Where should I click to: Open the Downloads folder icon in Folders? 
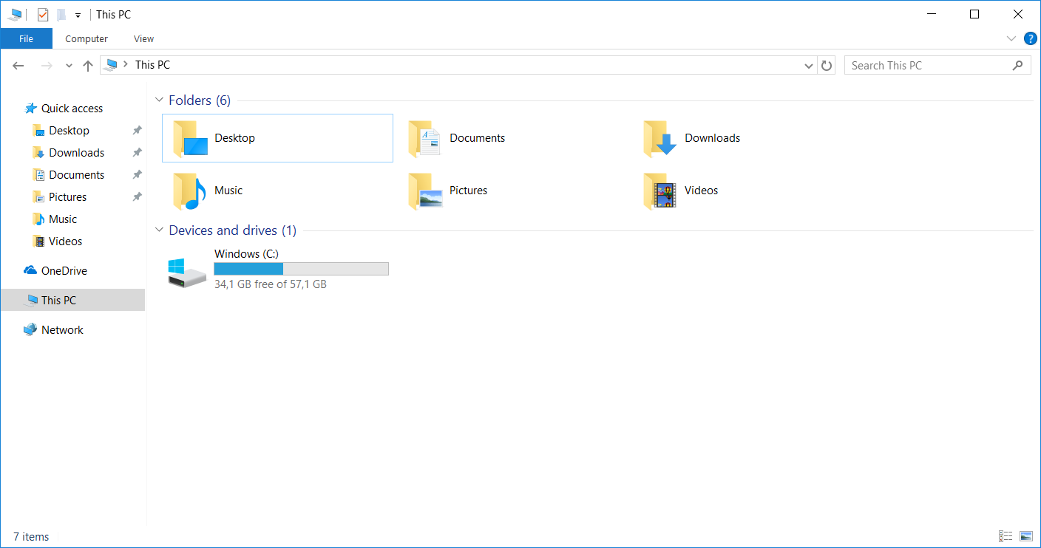pyautogui.click(x=660, y=138)
